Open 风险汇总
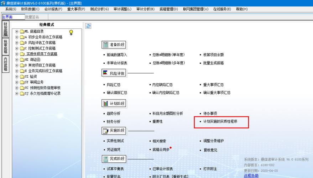The width and height of the screenshot is (313, 178). click(x=113, y=85)
